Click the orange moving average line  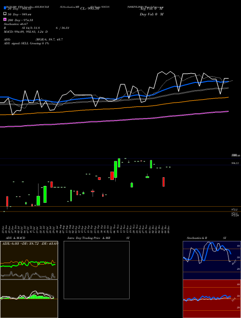click(x=114, y=108)
